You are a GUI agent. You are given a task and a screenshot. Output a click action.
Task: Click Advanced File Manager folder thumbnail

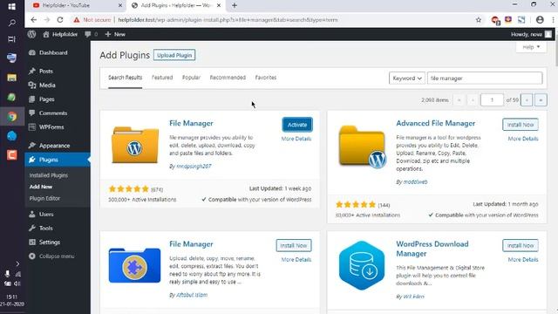362,147
